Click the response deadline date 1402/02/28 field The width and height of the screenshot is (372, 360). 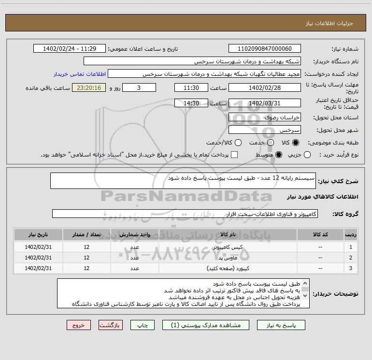click(x=265, y=87)
